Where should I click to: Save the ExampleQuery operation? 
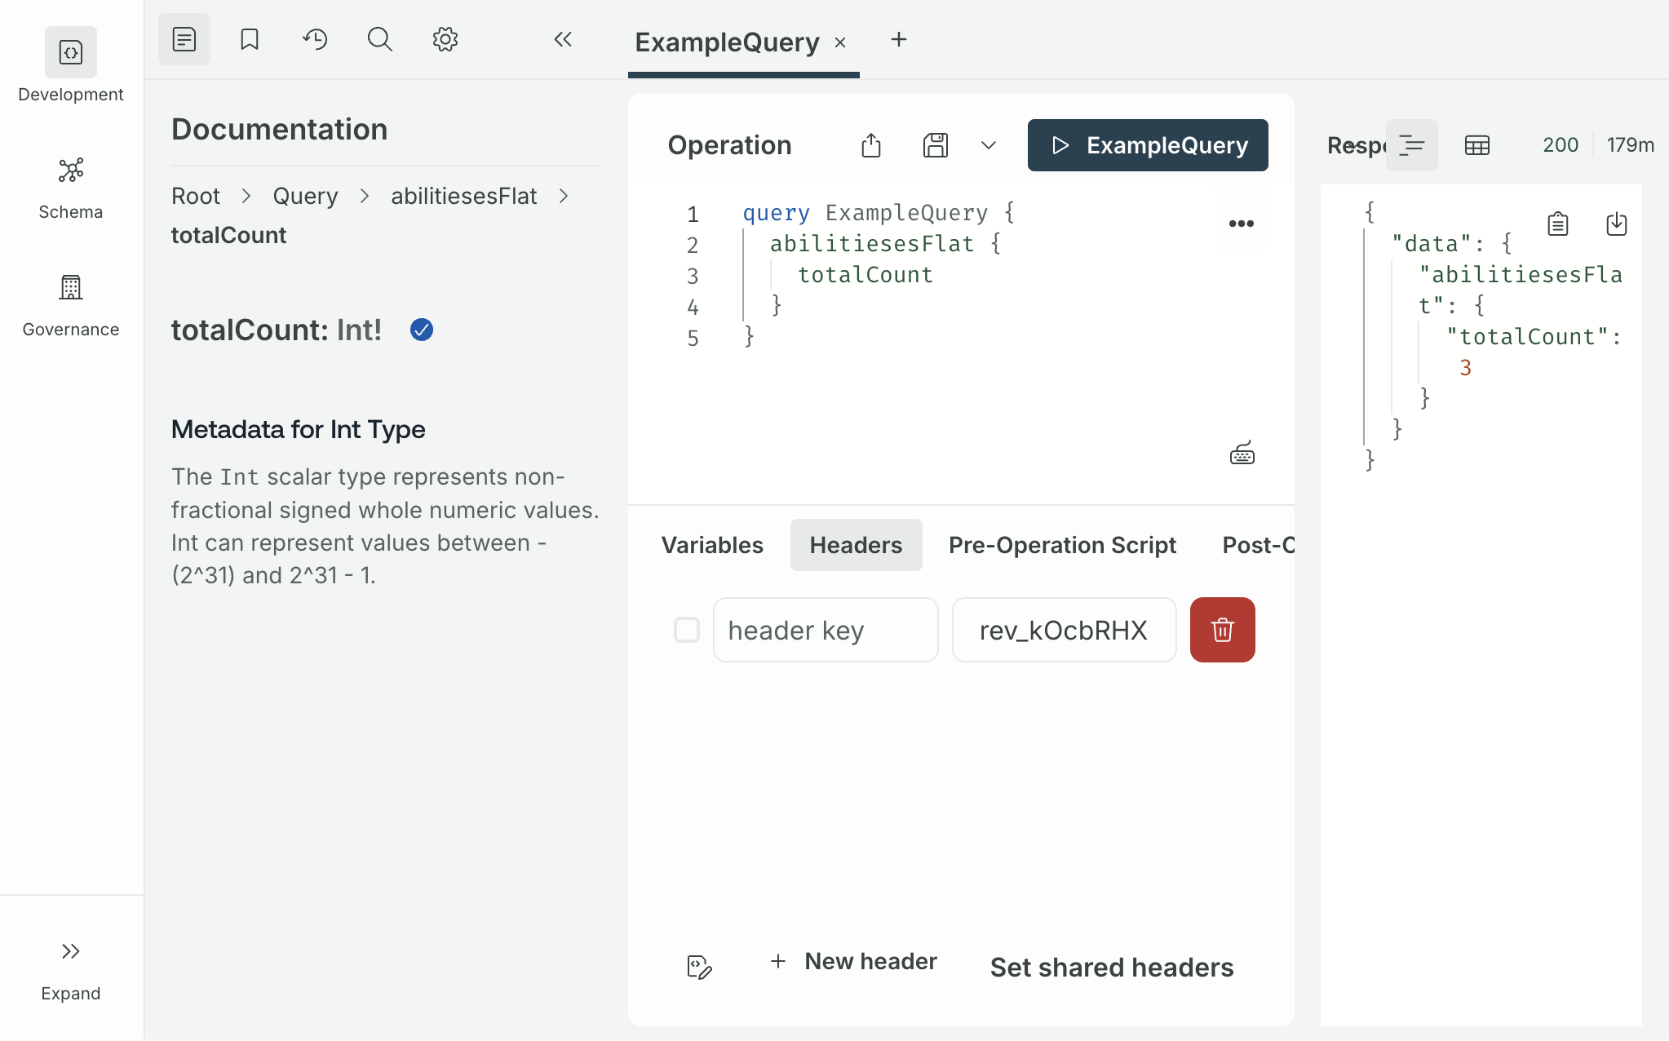[x=936, y=144]
